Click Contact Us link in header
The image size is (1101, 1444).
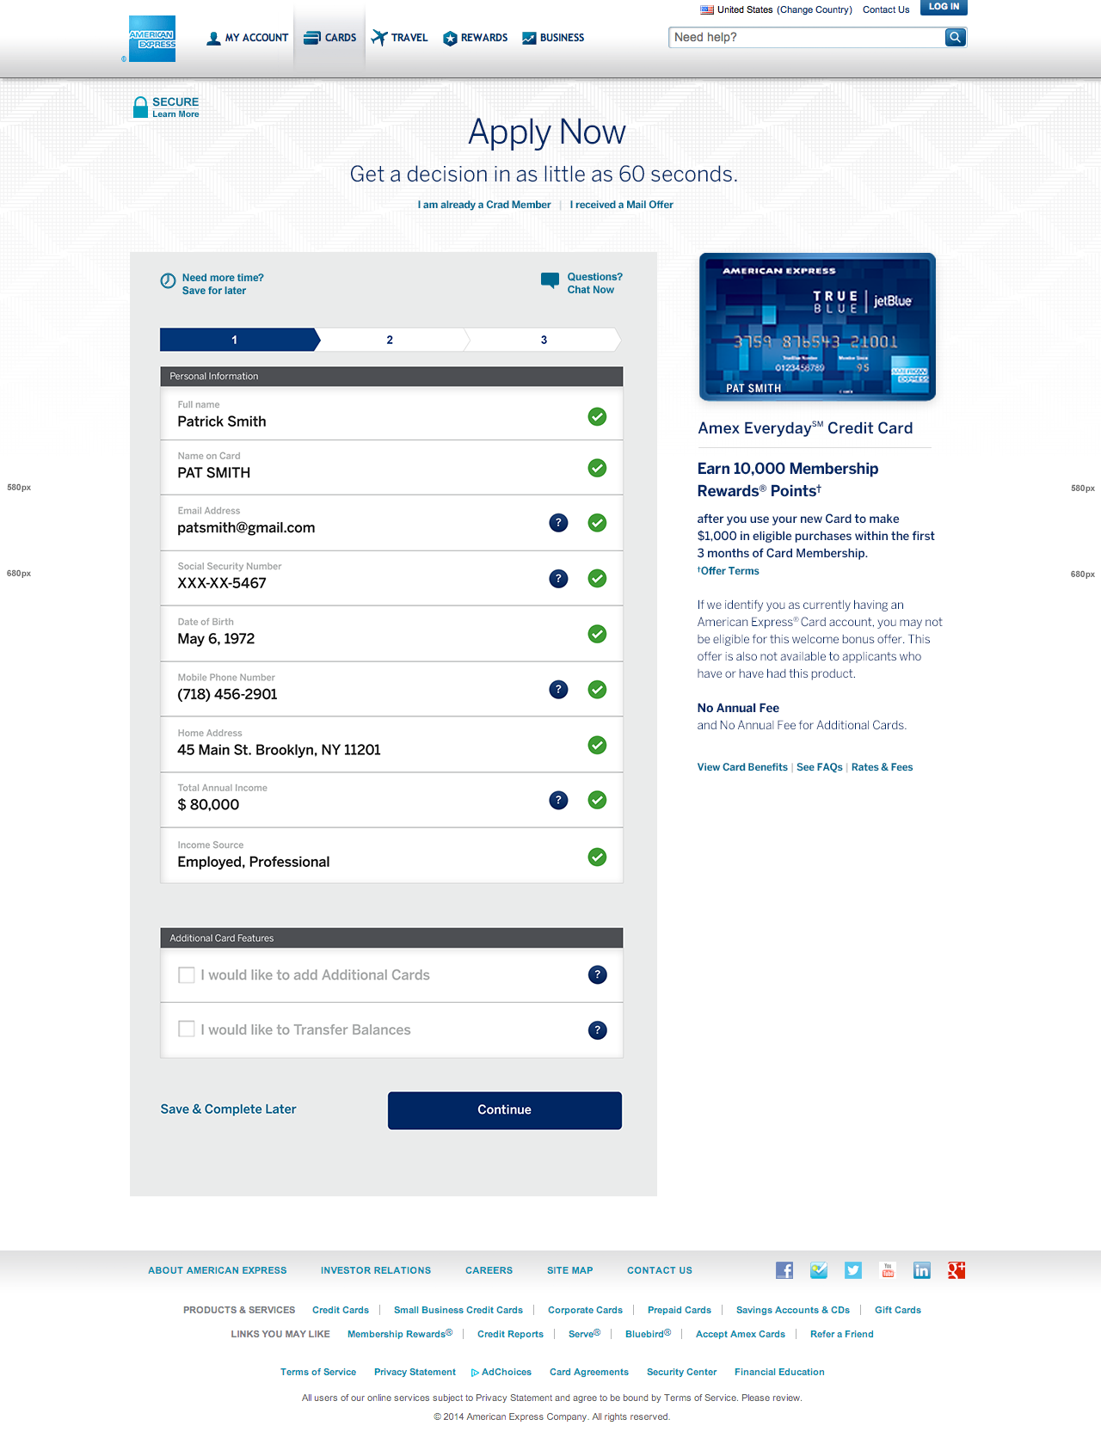click(x=886, y=10)
